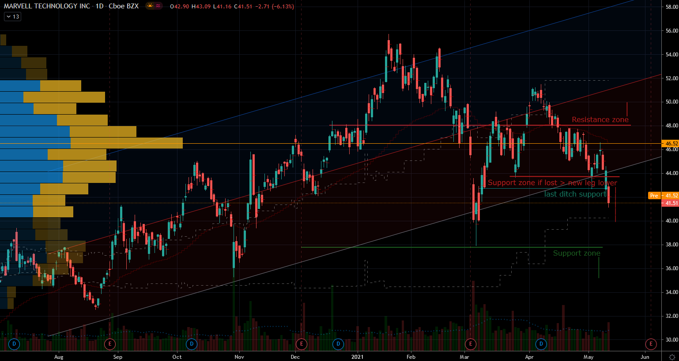Click the Aug label on time axis
The height and width of the screenshot is (361, 679).
(x=59, y=357)
